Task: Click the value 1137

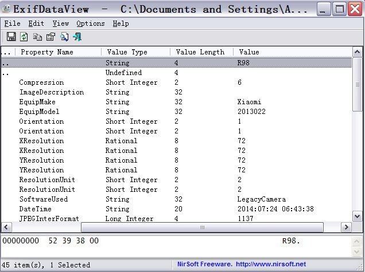Action: (246, 218)
